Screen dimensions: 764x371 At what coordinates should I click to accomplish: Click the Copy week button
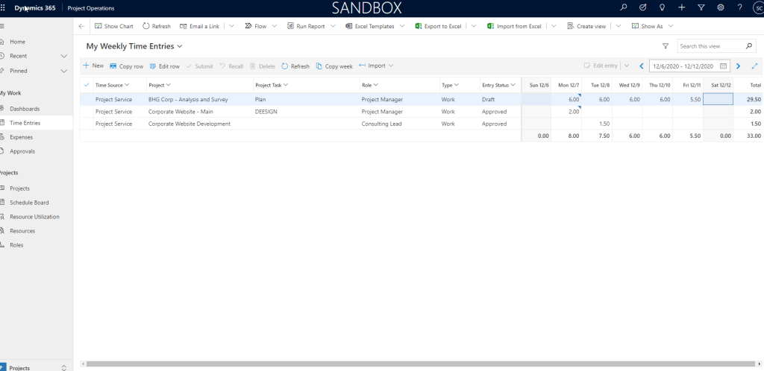334,66
